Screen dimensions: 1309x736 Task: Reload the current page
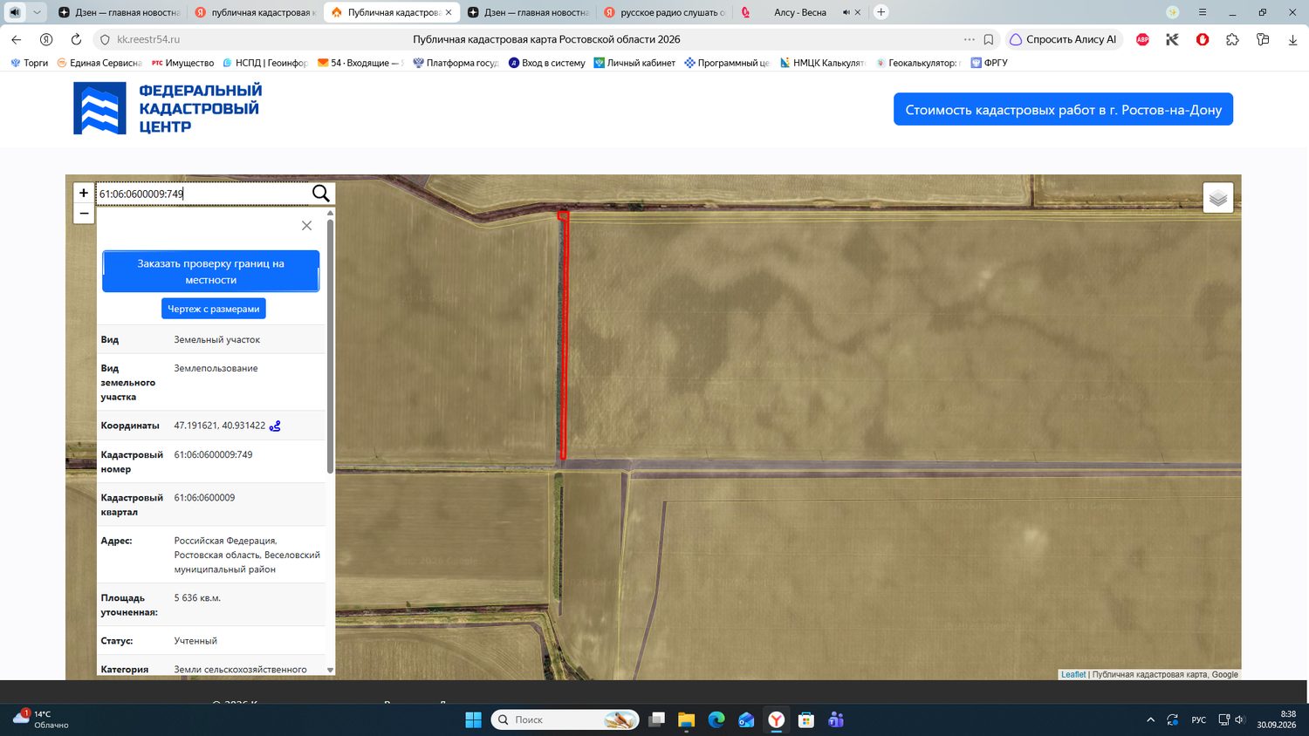[76, 39]
